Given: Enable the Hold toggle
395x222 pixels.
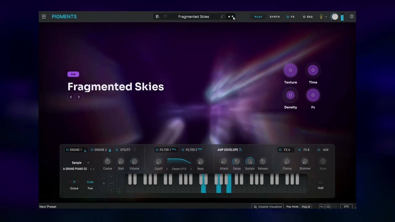Looking at the screenshot, I should click(x=321, y=183).
